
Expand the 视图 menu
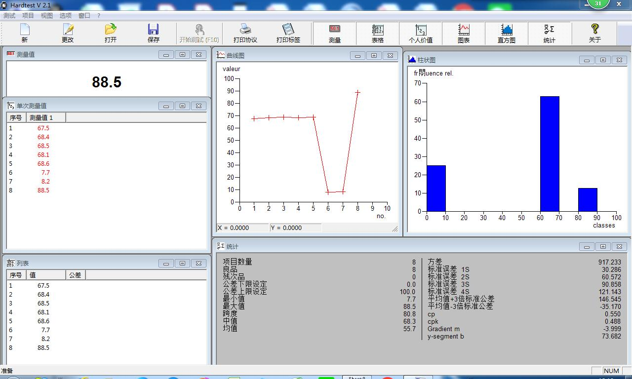46,15
